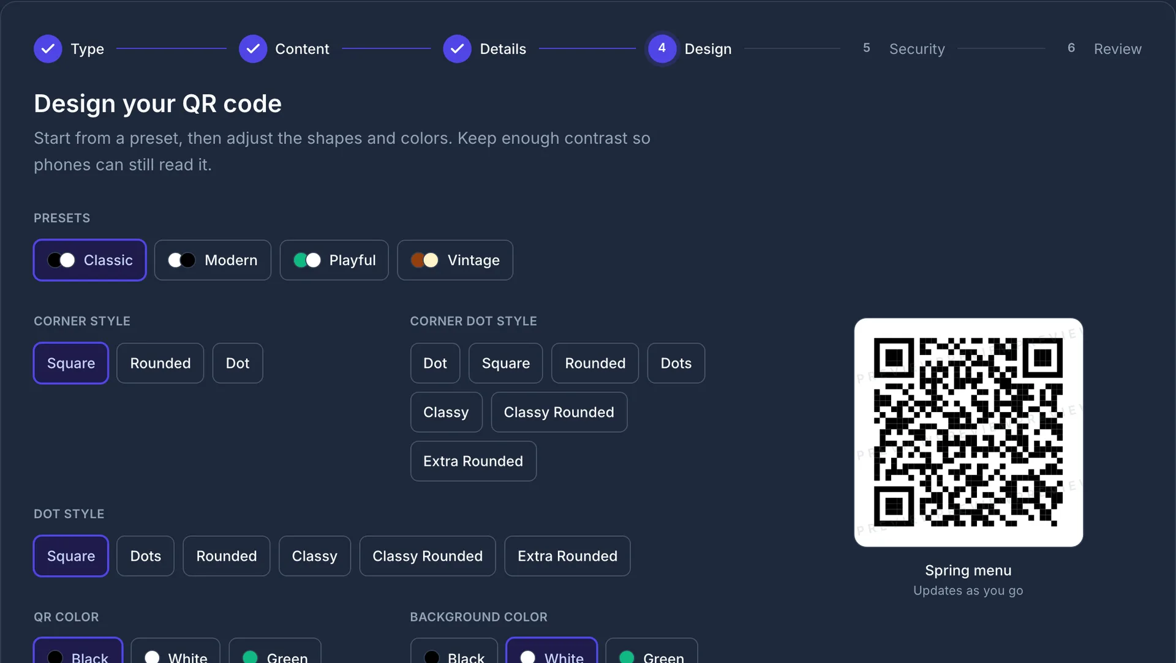
Task: Apply the Playful preset
Action: pyautogui.click(x=334, y=260)
